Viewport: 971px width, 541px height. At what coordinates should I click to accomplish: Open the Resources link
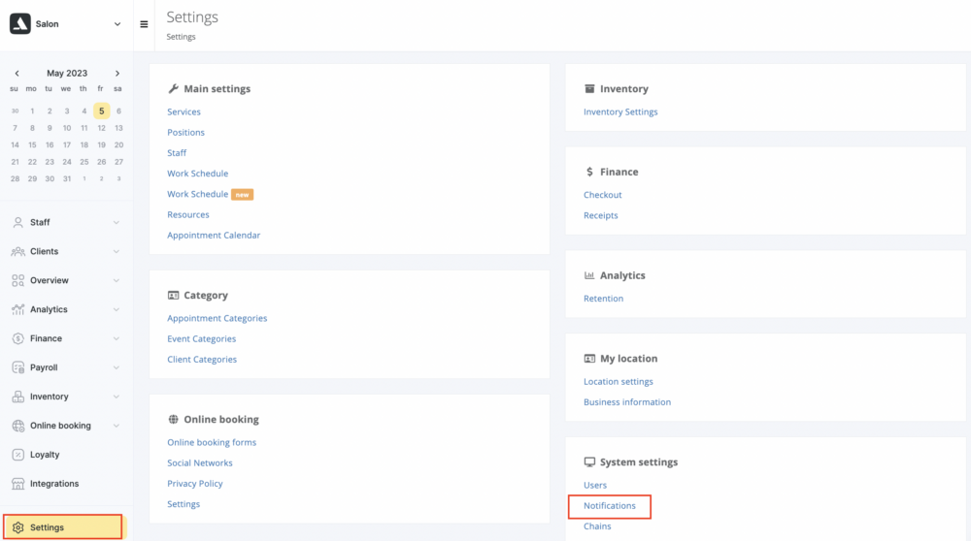[188, 214]
